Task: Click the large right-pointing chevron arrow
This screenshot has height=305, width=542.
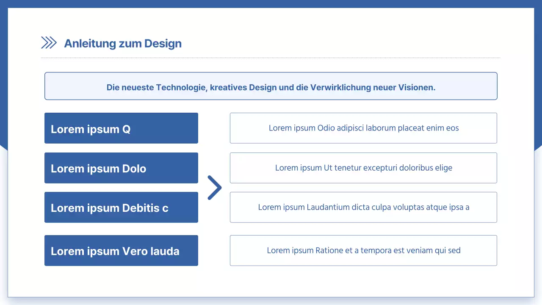Action: 215,188
